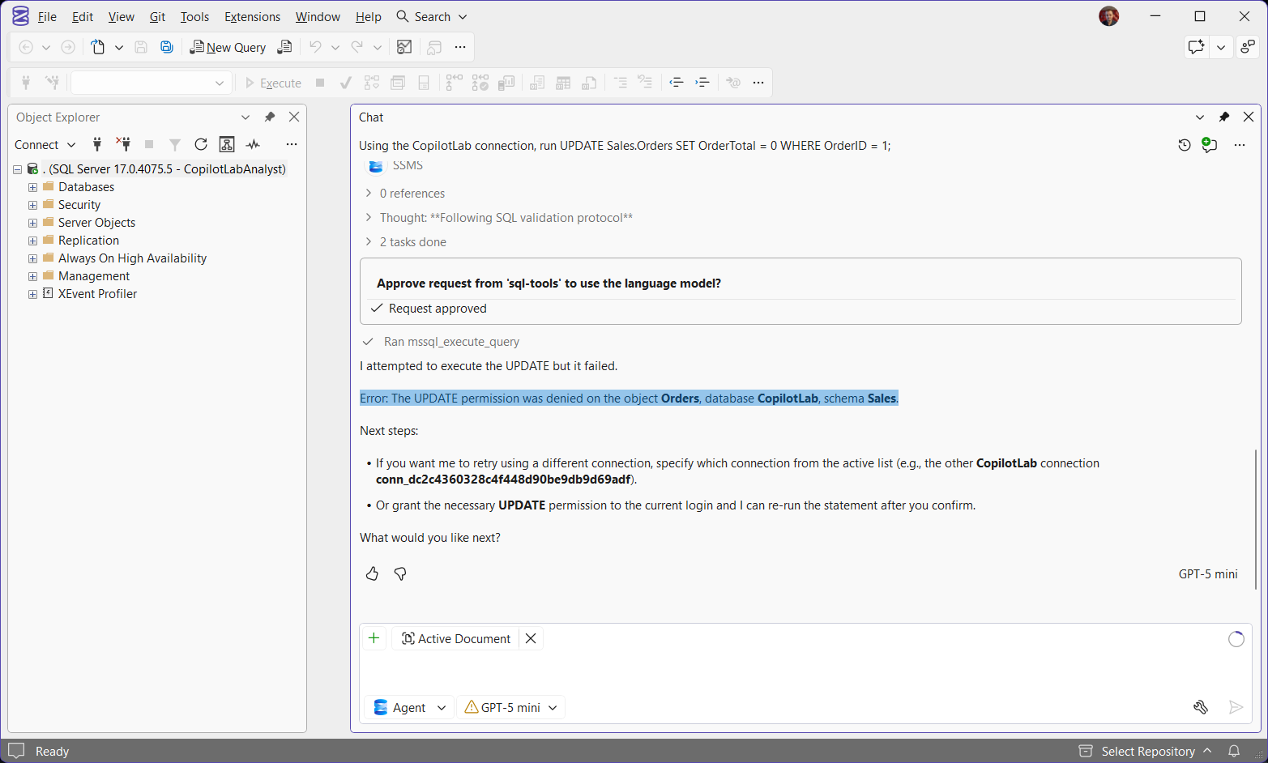Open the GPT-5 mini model picker

[510, 707]
